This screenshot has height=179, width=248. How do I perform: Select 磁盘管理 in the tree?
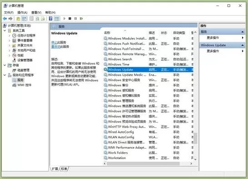(23, 70)
